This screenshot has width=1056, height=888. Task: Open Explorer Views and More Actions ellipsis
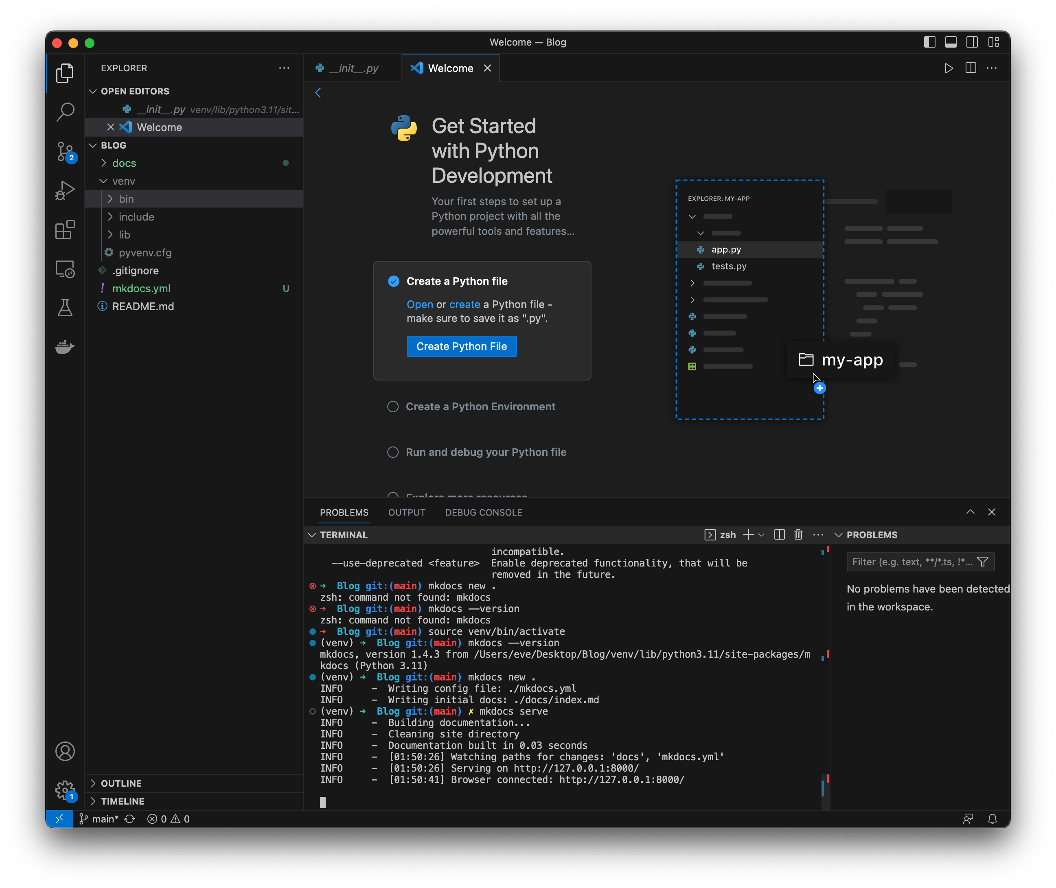tap(284, 68)
